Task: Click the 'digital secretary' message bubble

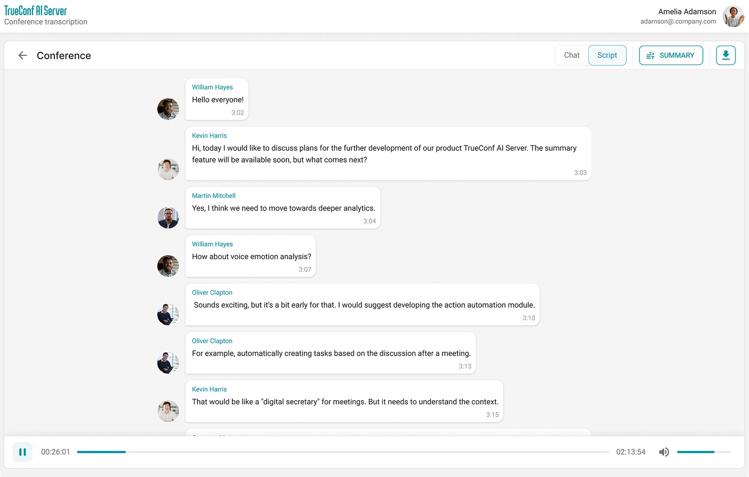Action: pos(344,402)
